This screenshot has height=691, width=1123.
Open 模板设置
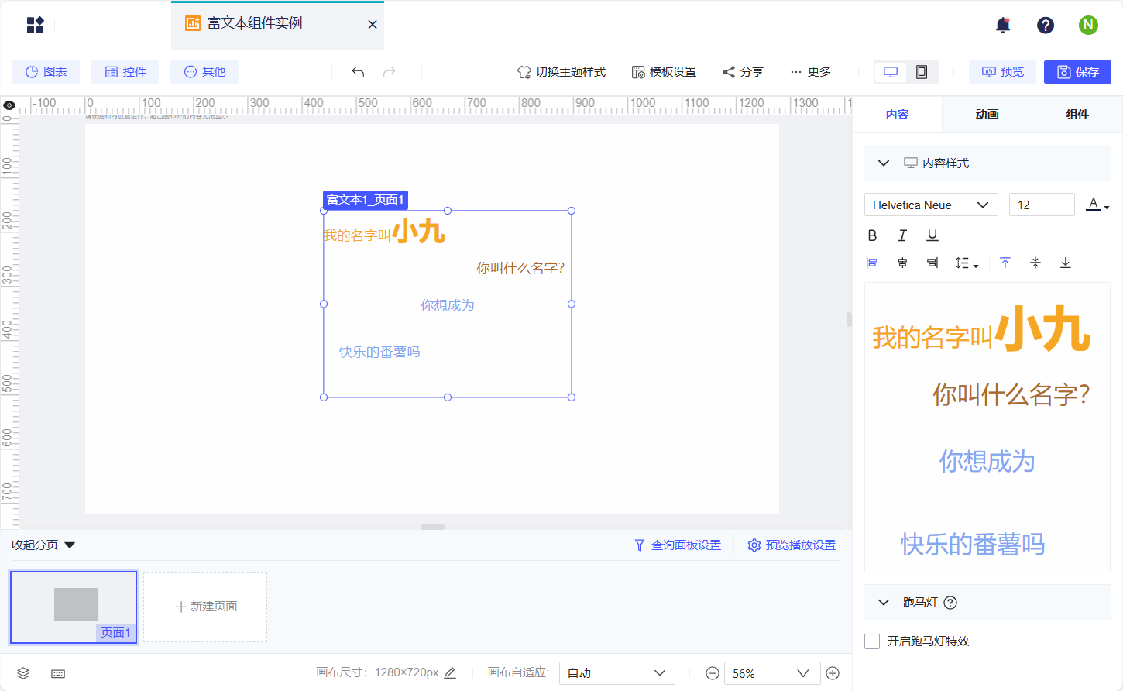[664, 72]
